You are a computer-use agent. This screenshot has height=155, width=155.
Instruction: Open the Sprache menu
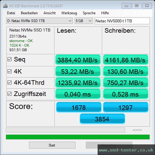point(89,13)
